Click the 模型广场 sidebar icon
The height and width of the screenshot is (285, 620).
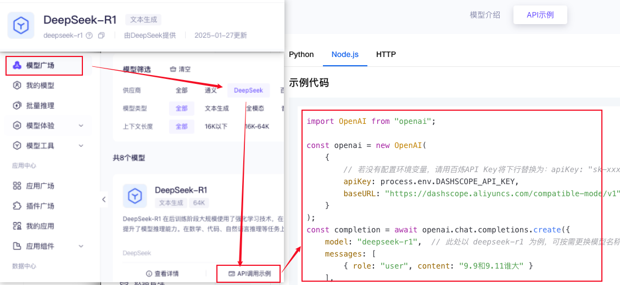[16, 66]
